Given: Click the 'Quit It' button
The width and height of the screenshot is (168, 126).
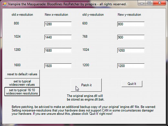Looking at the screenshot, I should click(x=132, y=84).
